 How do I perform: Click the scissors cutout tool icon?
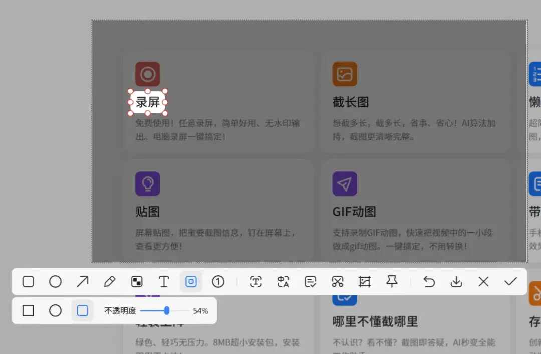coord(338,282)
